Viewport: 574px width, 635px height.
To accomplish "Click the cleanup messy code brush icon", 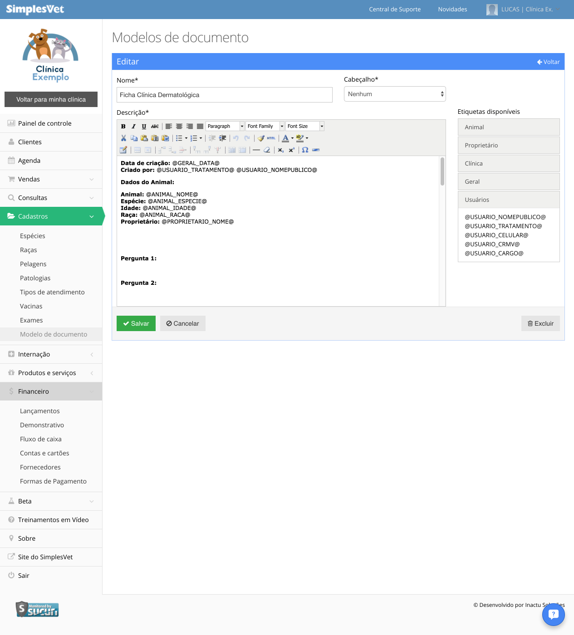I will click(261, 138).
